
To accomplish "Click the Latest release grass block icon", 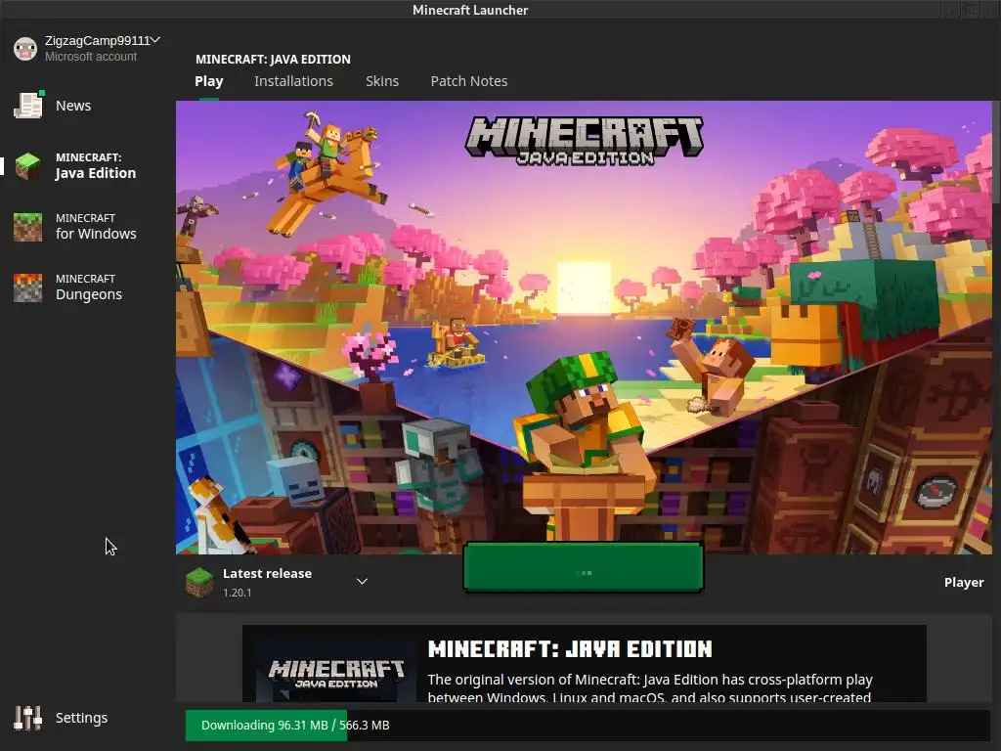I will 199,582.
